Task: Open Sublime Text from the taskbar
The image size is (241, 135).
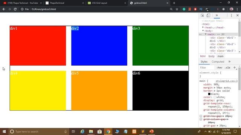Action: (x=143, y=132)
